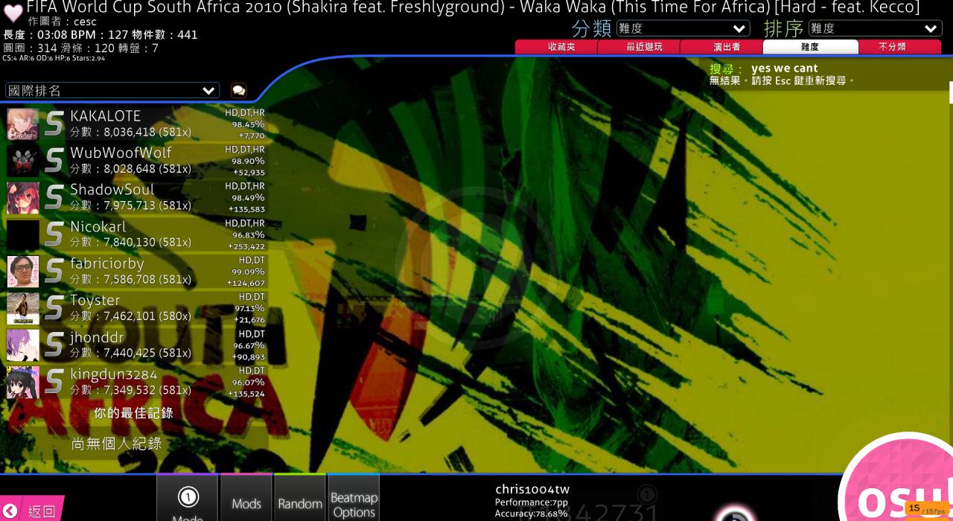Open the 國際排名 ranking dropdown
This screenshot has width=953, height=521.
[x=112, y=91]
